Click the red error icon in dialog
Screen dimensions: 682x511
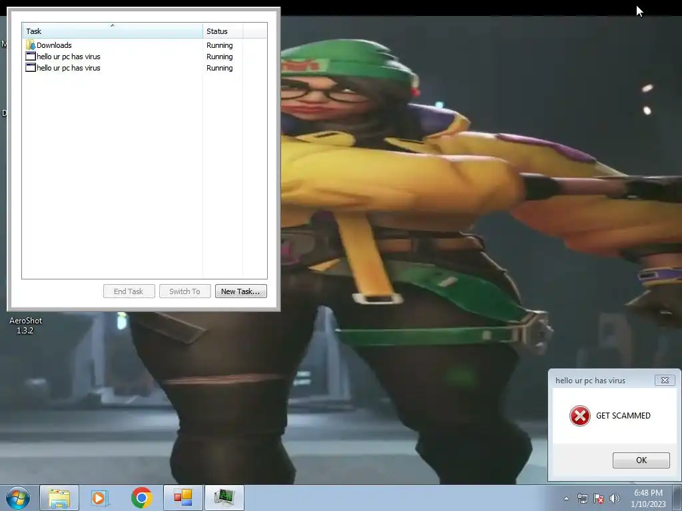click(x=580, y=416)
